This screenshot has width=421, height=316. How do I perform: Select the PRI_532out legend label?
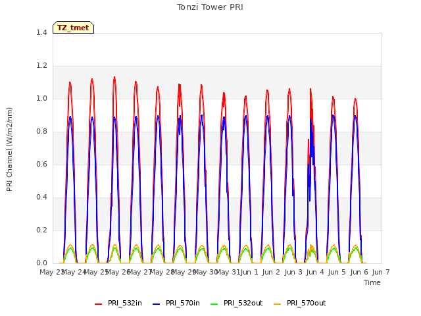(243, 303)
